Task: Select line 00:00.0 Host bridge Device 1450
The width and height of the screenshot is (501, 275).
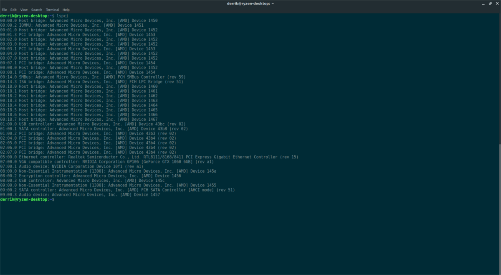Action: [79, 20]
